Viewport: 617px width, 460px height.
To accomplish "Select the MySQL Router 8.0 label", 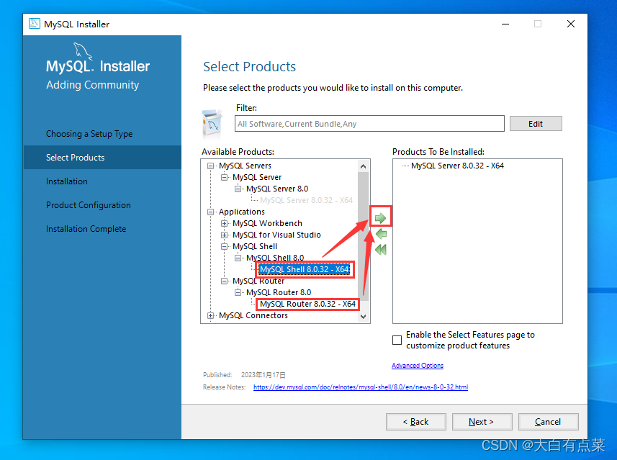I will tap(279, 292).
